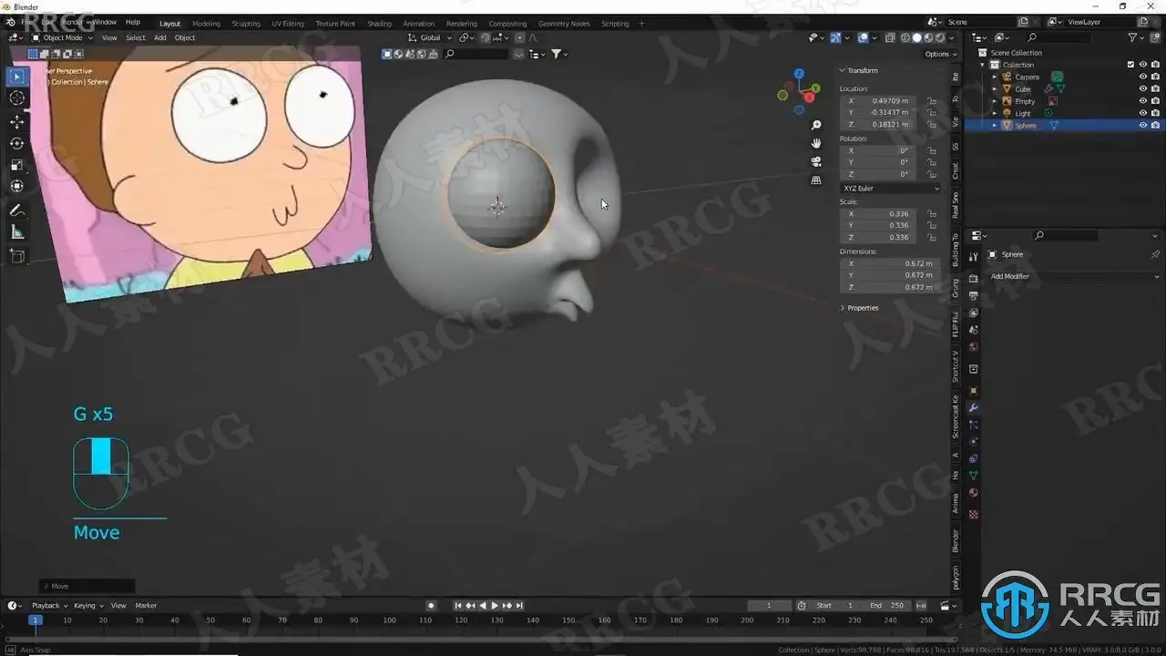Choose the Move tool in the left toolbar

tap(17, 122)
